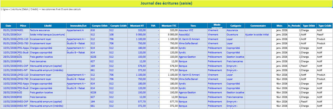Select the 'Facture assurance' libellé cell
Image resolution: width=333 pixels, height=109 pixels.
(48, 30)
